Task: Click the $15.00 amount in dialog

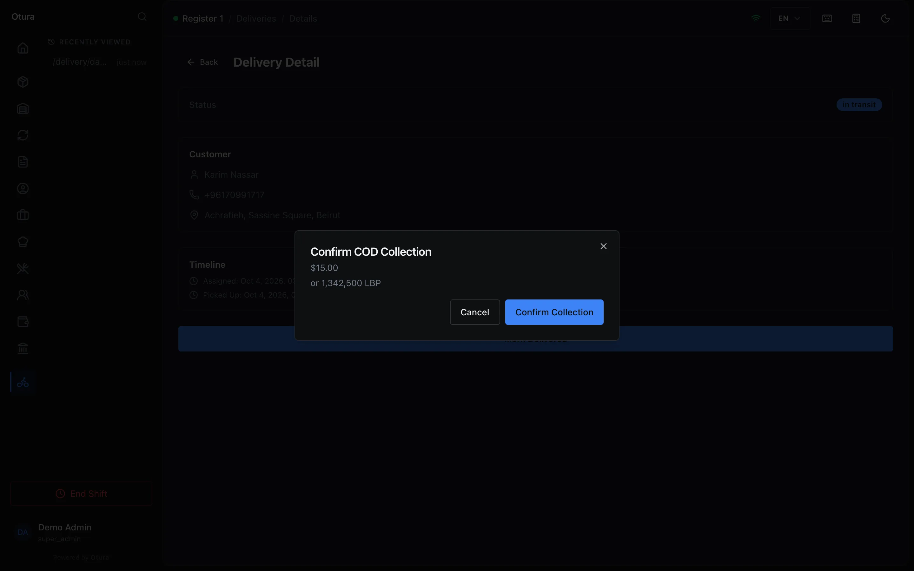Action: (324, 268)
